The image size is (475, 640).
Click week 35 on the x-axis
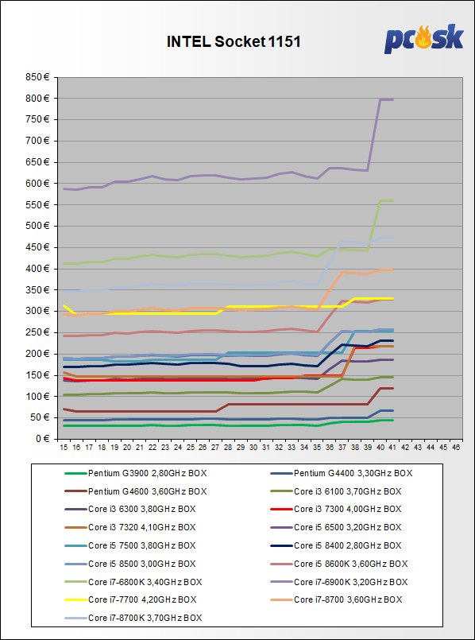[316, 448]
